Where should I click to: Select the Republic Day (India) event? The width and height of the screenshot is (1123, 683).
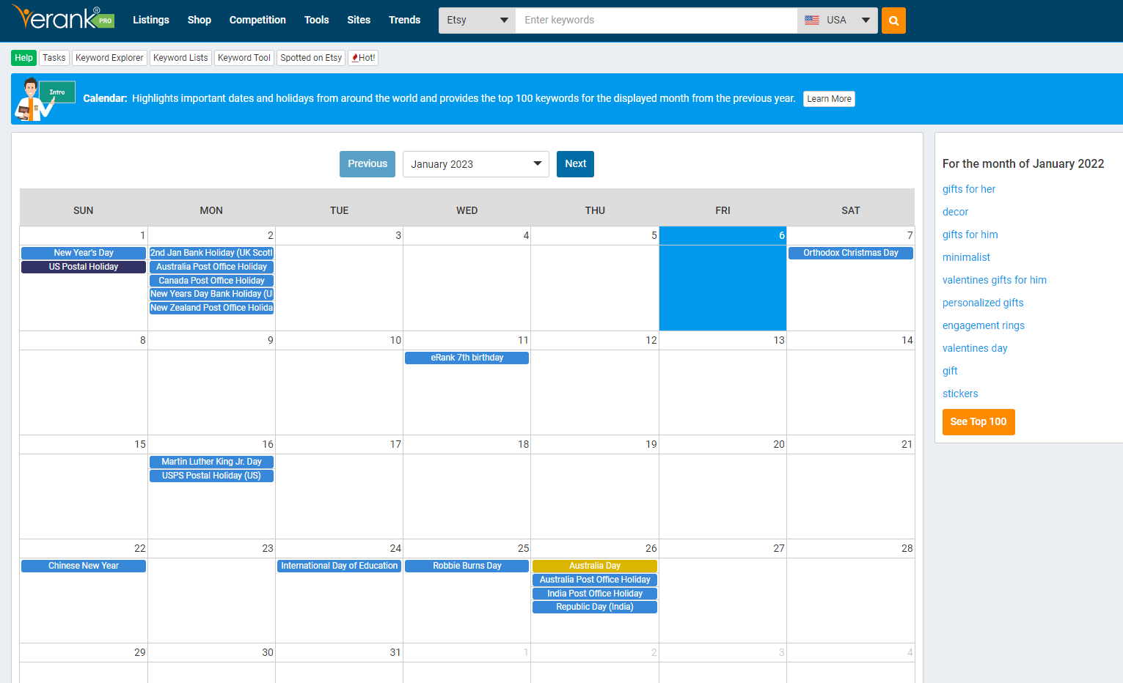tap(595, 607)
